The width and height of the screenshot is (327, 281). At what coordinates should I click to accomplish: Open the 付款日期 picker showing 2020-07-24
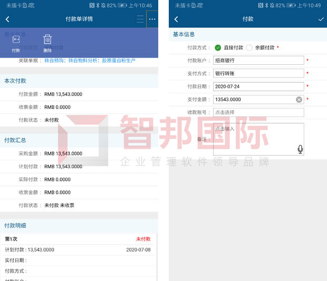[x=258, y=86]
